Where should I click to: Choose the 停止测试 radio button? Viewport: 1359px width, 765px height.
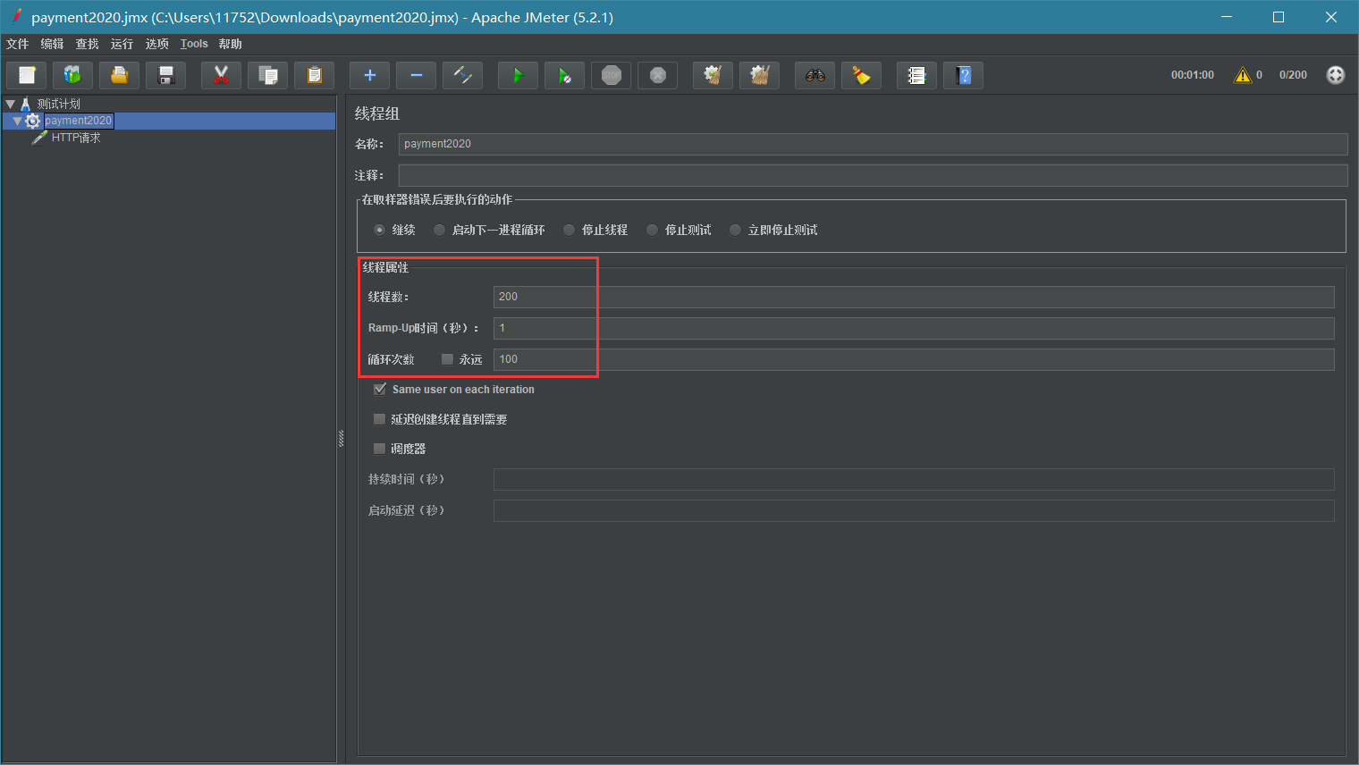[652, 230]
